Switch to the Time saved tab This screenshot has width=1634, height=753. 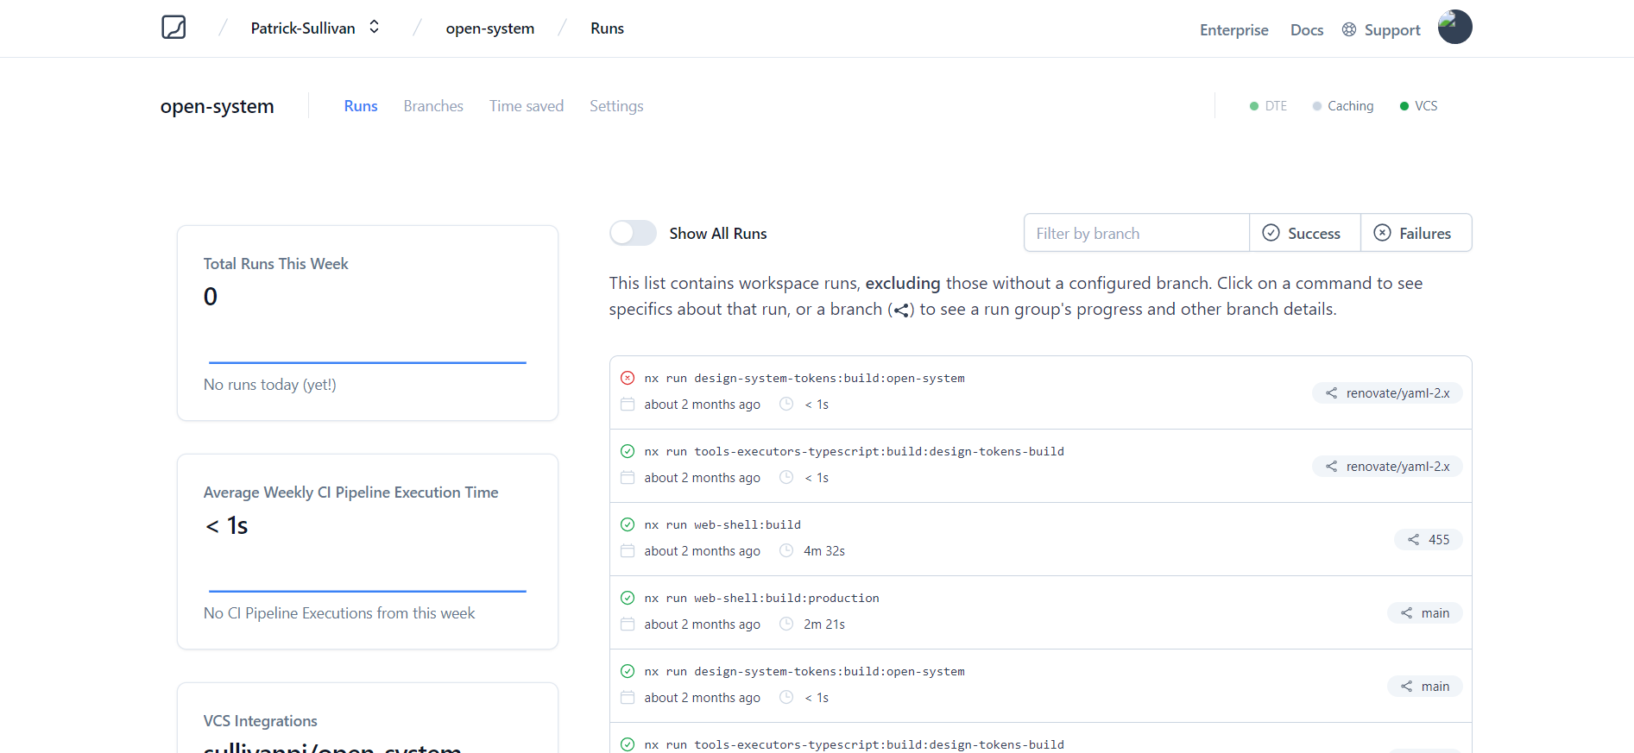click(x=527, y=106)
